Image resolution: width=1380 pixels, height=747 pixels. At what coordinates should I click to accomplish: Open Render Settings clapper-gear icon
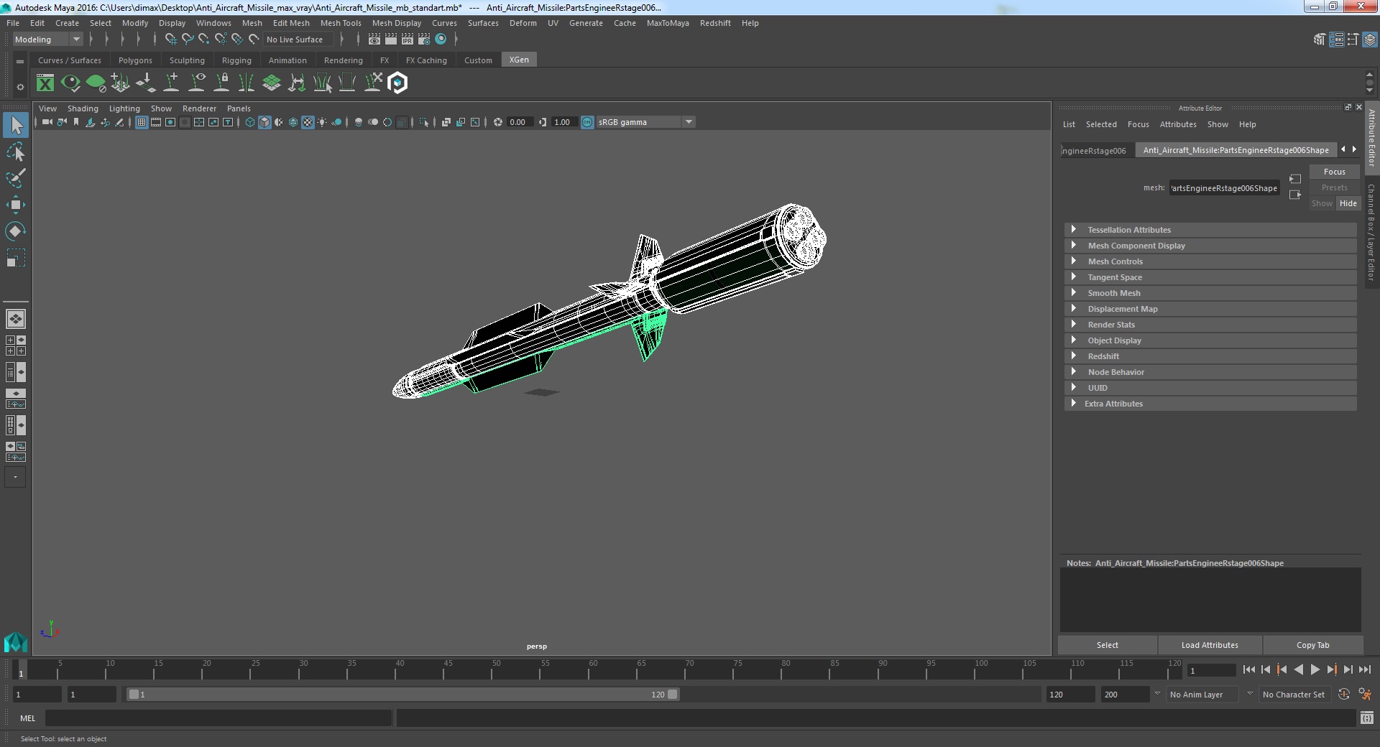tap(424, 40)
